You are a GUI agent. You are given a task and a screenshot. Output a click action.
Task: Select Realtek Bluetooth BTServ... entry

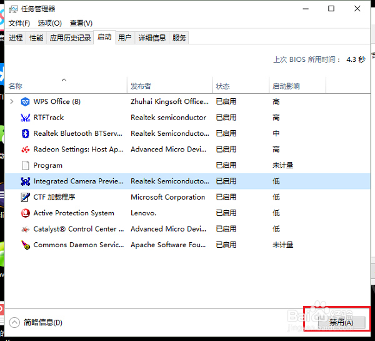coord(78,133)
